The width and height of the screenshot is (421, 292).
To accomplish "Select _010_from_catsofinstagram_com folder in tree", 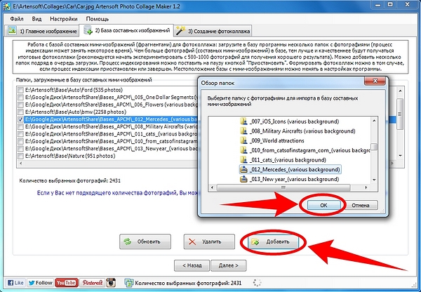I will coord(309,150).
